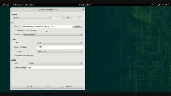Screen dimensions: 171x96
Task: Close the SimpleScreenRecorder window
Action: 83,10
